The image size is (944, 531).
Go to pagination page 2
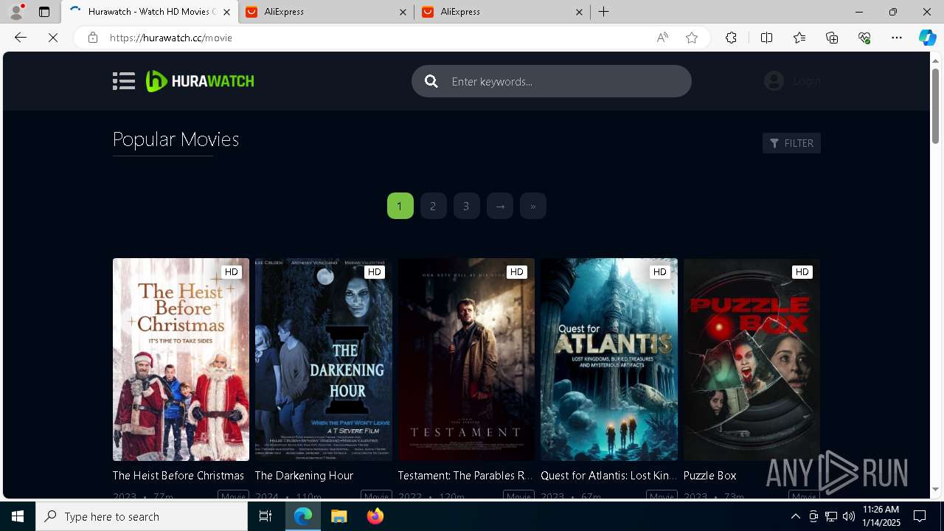click(433, 206)
